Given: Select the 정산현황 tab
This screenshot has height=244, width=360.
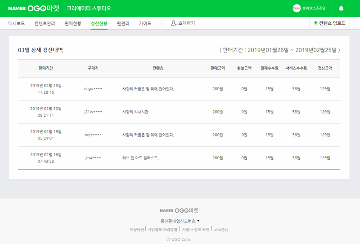Looking at the screenshot, I should (99, 23).
